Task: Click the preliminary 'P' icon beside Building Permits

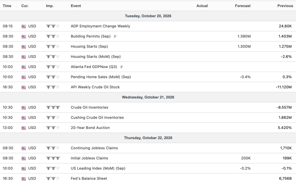Action: coord(115,37)
